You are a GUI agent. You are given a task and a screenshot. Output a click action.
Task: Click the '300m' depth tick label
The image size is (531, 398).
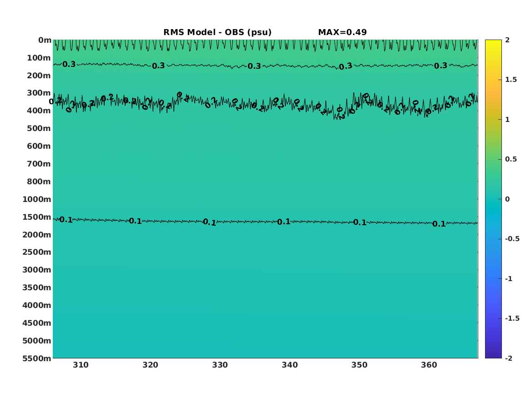click(x=39, y=93)
